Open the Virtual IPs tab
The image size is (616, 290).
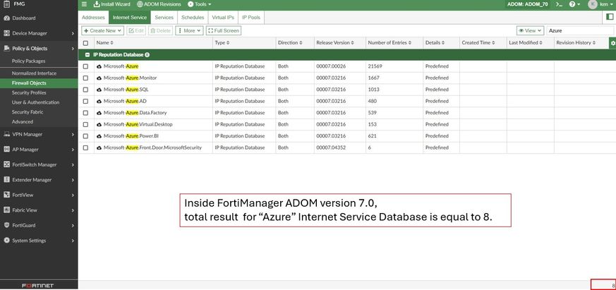point(223,16)
